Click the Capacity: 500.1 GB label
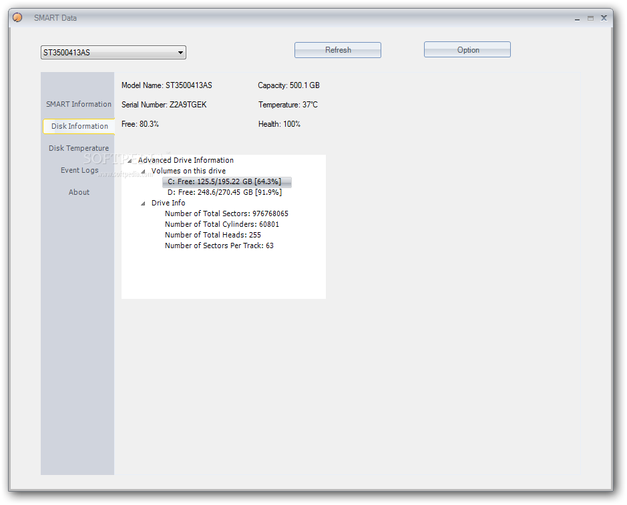Image resolution: width=627 pixels, height=505 pixels. (288, 85)
